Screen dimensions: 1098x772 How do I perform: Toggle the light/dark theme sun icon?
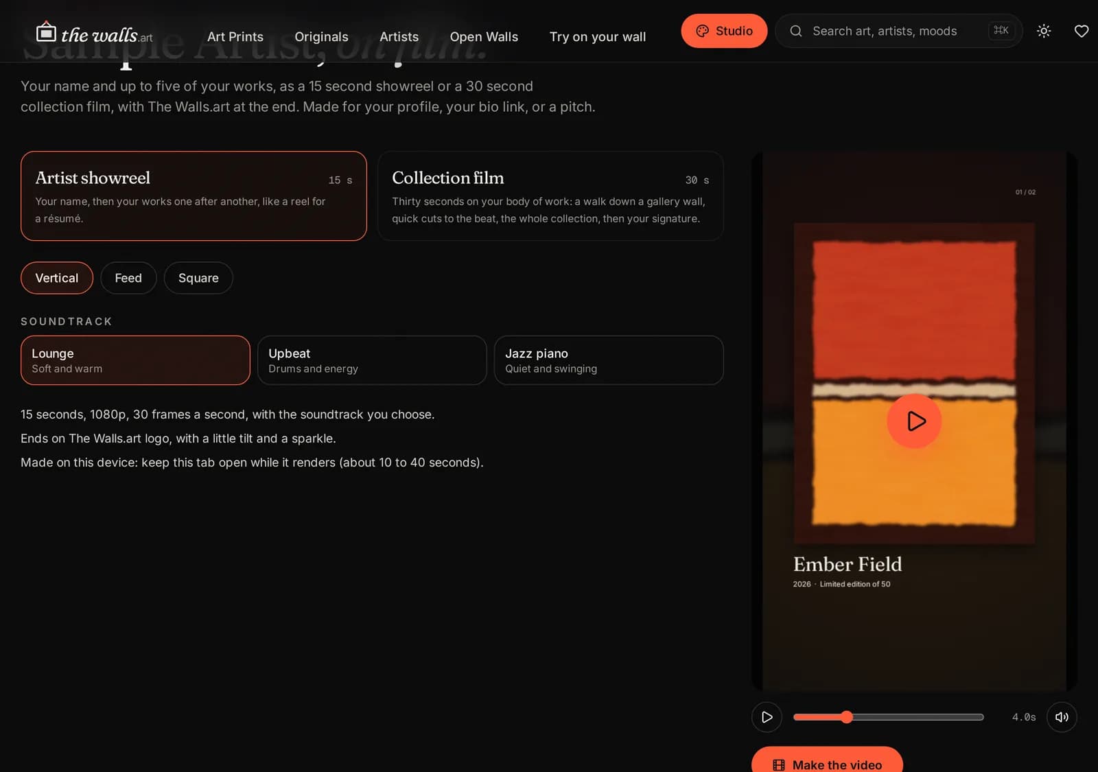click(1044, 31)
